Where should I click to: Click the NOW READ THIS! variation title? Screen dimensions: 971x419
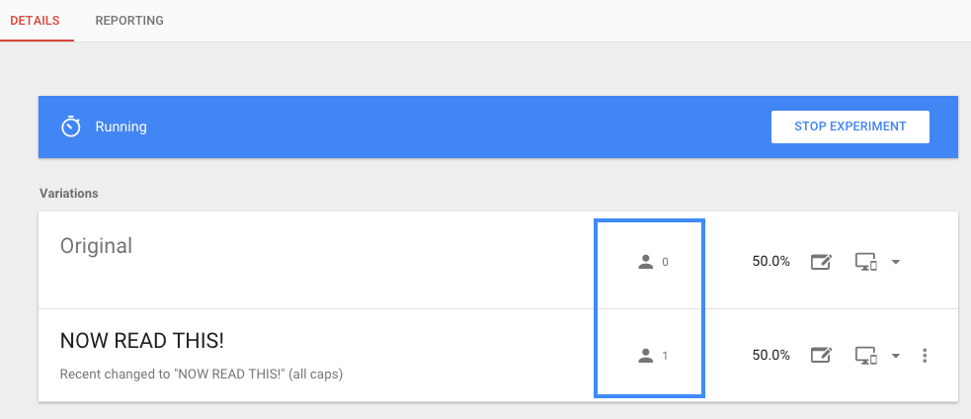(141, 340)
